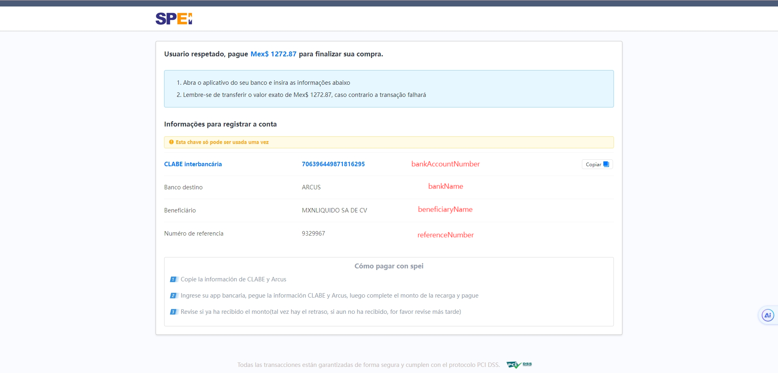778x373 pixels.
Task: Click the PCI DSS badge in the footer
Action: click(519, 364)
